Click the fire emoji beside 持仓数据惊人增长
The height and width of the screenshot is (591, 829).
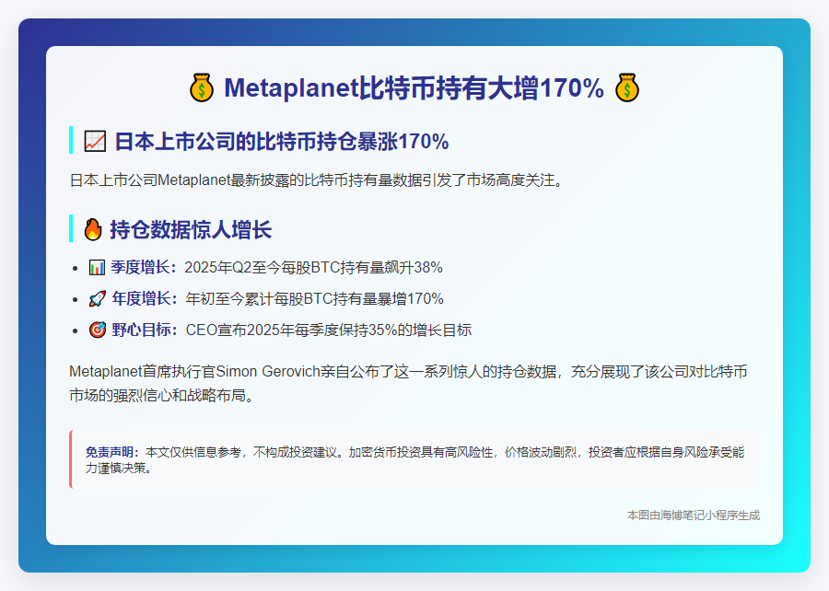(x=93, y=230)
